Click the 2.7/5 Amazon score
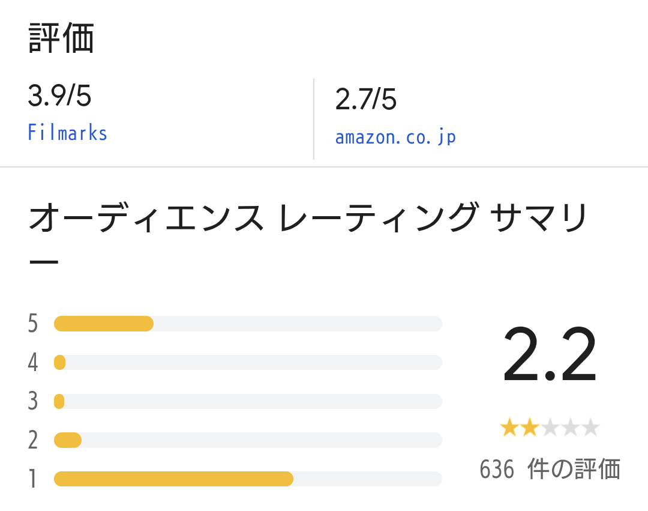The height and width of the screenshot is (511, 648). coord(366,99)
